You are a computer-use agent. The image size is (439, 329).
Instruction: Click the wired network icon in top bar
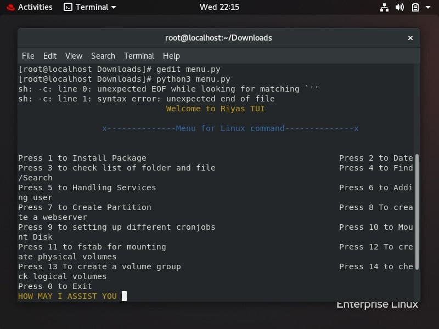pyautogui.click(x=384, y=7)
